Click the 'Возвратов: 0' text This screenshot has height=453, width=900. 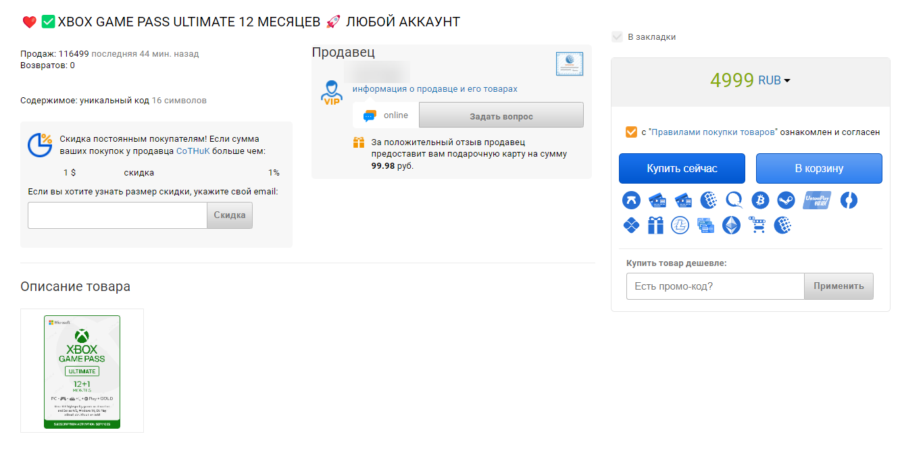[48, 65]
